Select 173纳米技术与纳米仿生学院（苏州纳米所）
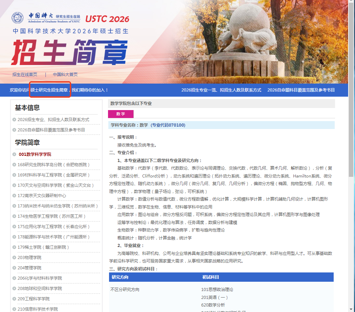 tap(58, 206)
